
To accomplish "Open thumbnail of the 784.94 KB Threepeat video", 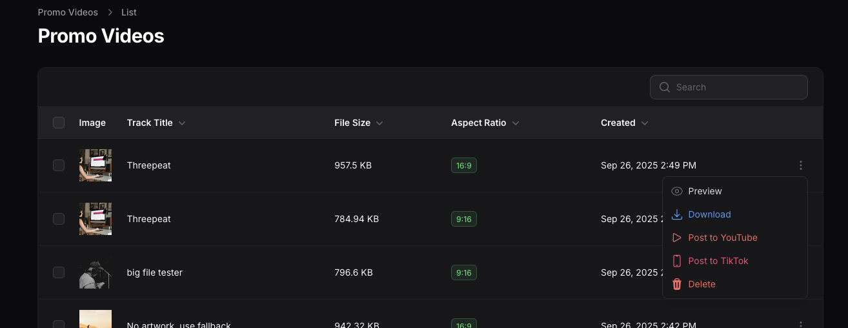I will [96, 219].
